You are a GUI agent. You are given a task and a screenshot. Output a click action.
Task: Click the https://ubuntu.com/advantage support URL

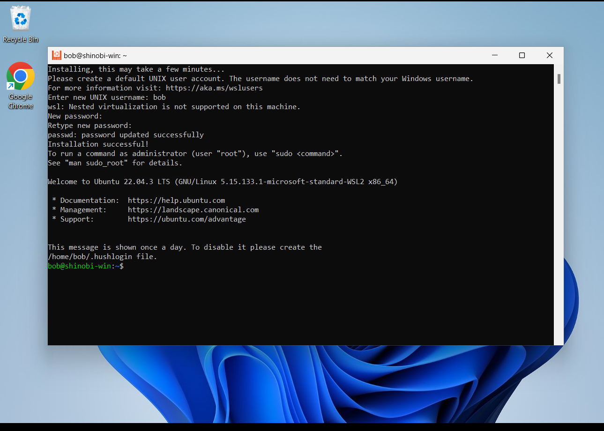186,219
